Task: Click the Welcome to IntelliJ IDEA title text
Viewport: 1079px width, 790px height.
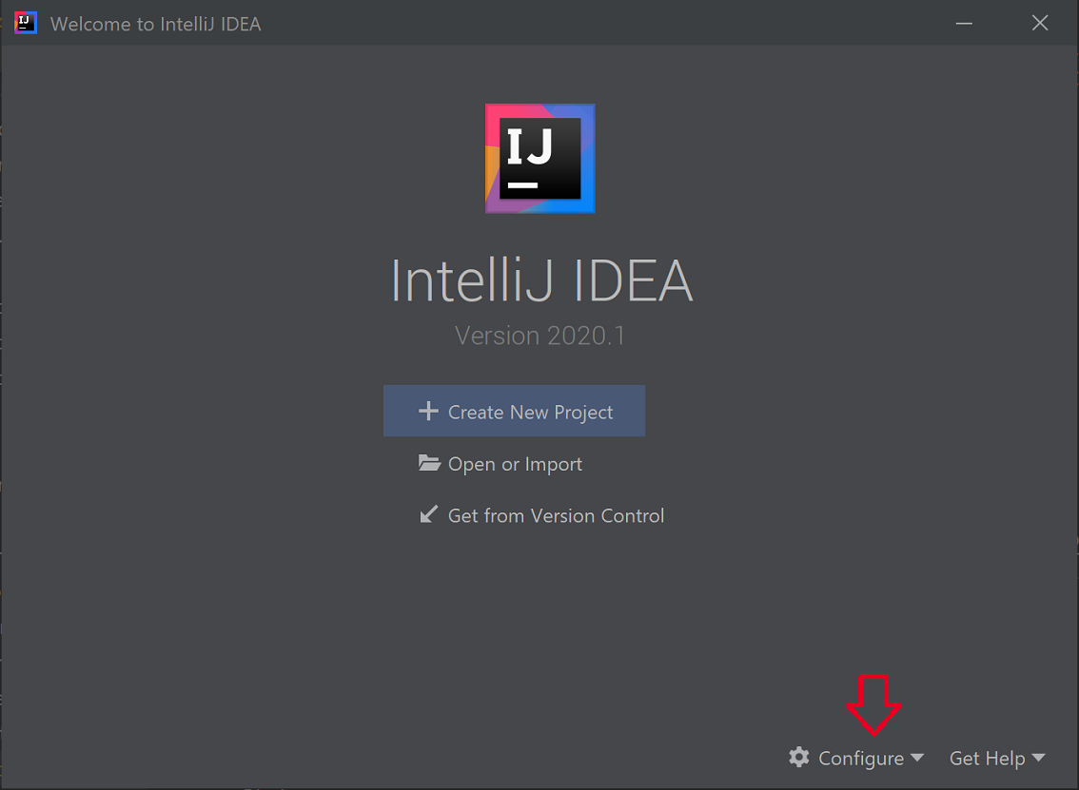Action: (x=158, y=23)
